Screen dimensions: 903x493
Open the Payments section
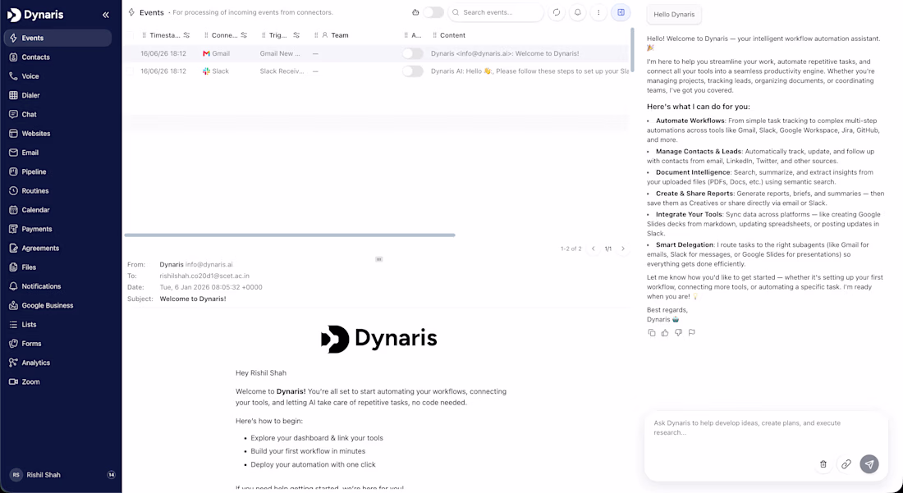[57, 229]
